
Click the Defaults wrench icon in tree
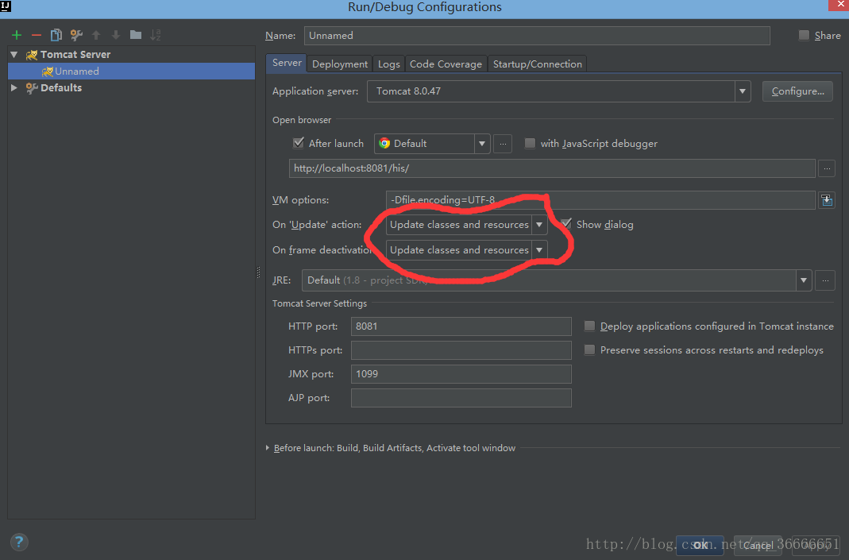32,87
